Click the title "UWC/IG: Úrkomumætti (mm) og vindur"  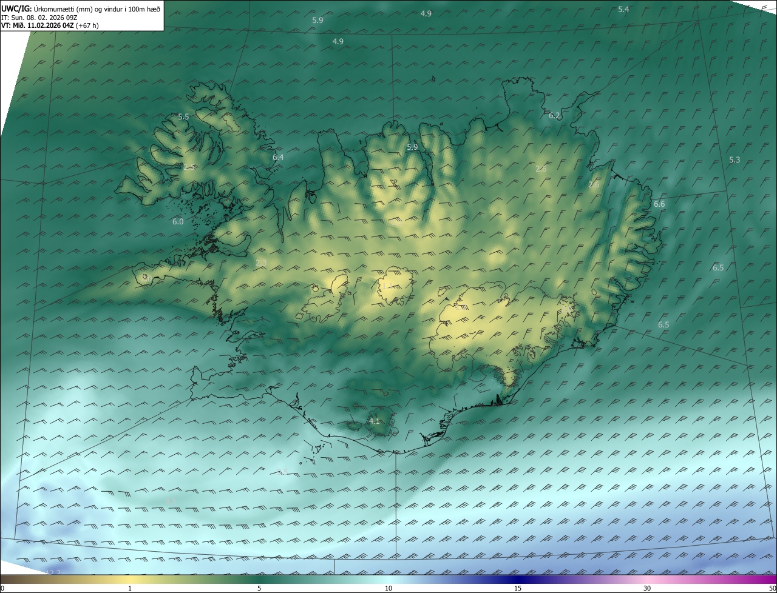click(x=81, y=8)
